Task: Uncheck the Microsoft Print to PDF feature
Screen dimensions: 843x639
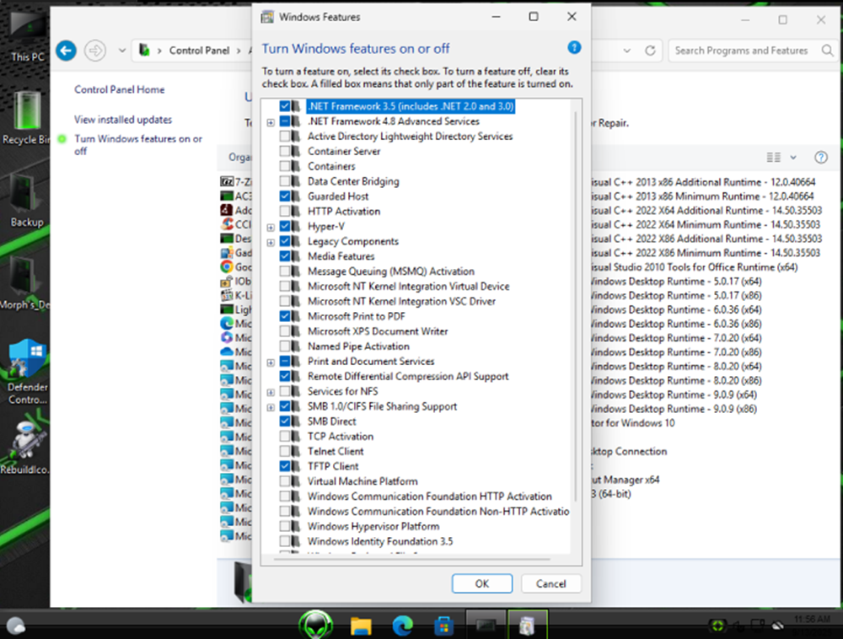Action: [285, 316]
